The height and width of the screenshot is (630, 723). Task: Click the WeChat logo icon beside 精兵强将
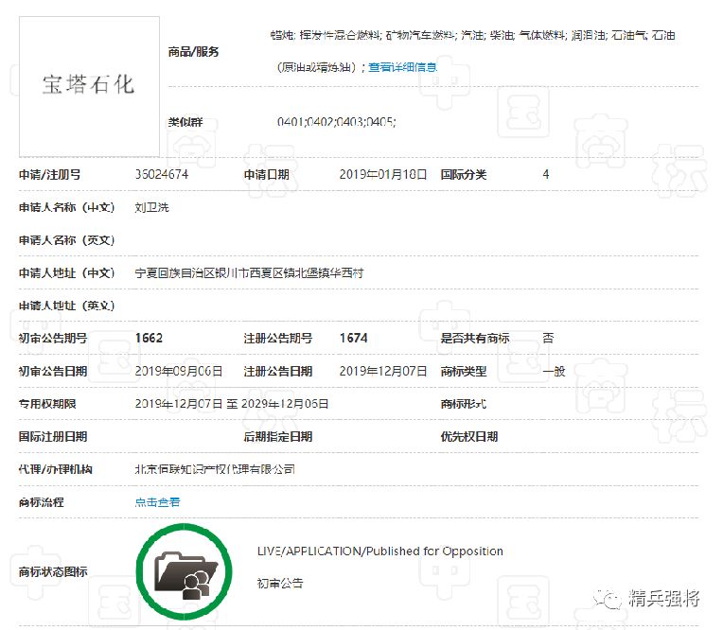point(608,599)
